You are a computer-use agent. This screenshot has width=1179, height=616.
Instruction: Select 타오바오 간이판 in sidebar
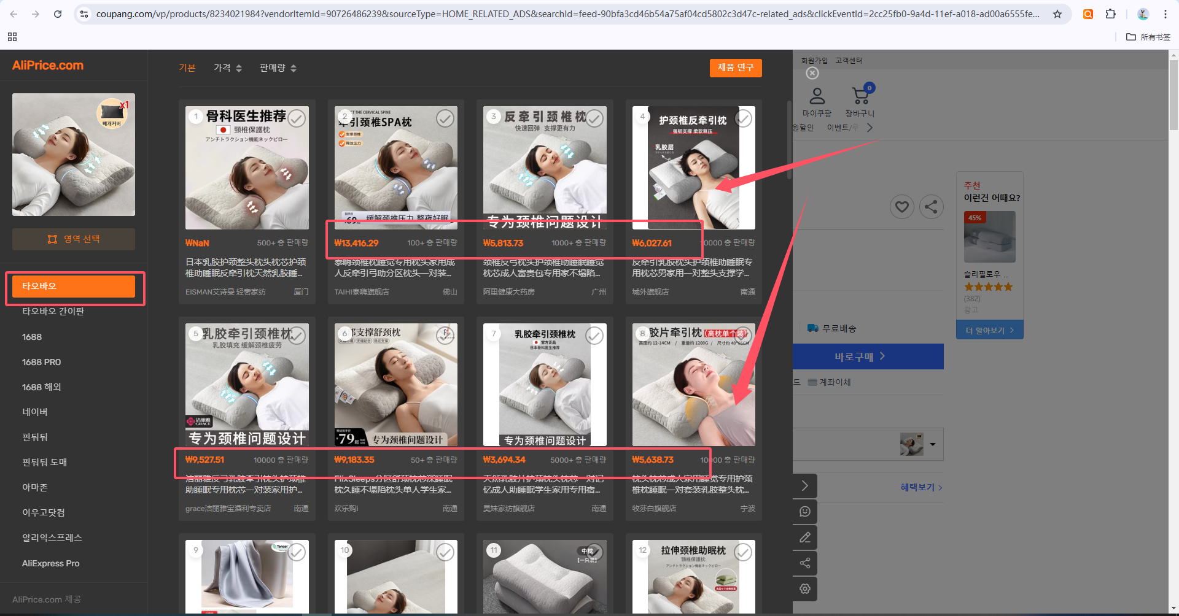53,312
